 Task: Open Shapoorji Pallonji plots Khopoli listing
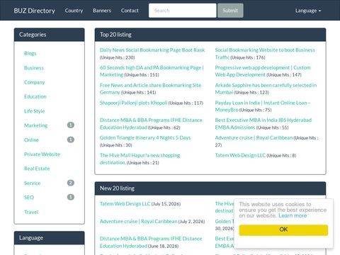tap(133, 103)
